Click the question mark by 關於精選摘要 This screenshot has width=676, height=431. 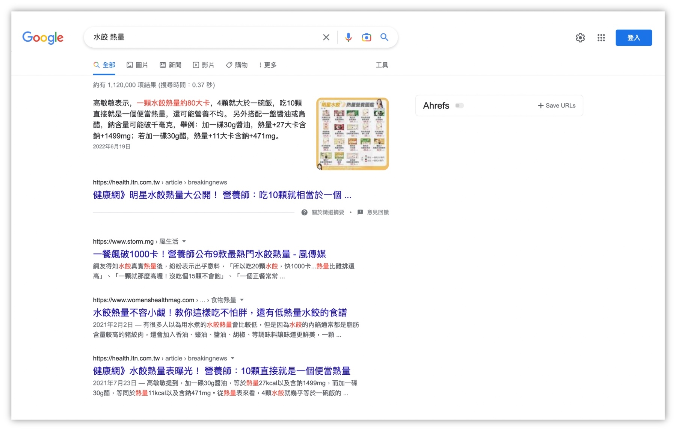pos(304,212)
